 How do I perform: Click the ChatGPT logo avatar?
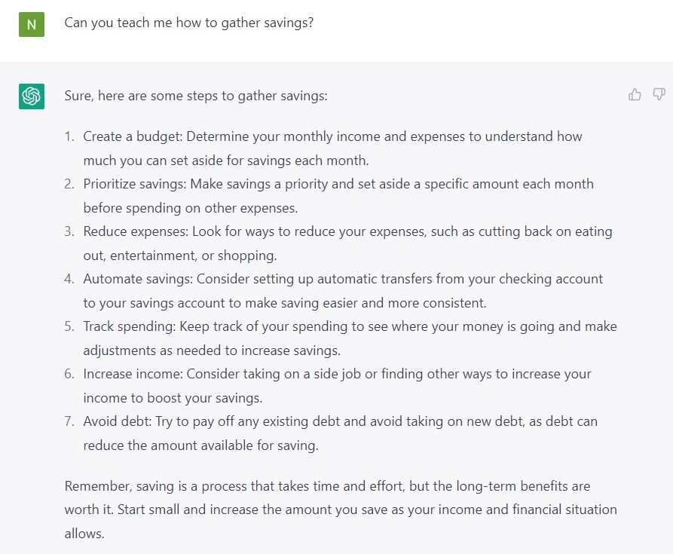pyautogui.click(x=32, y=96)
